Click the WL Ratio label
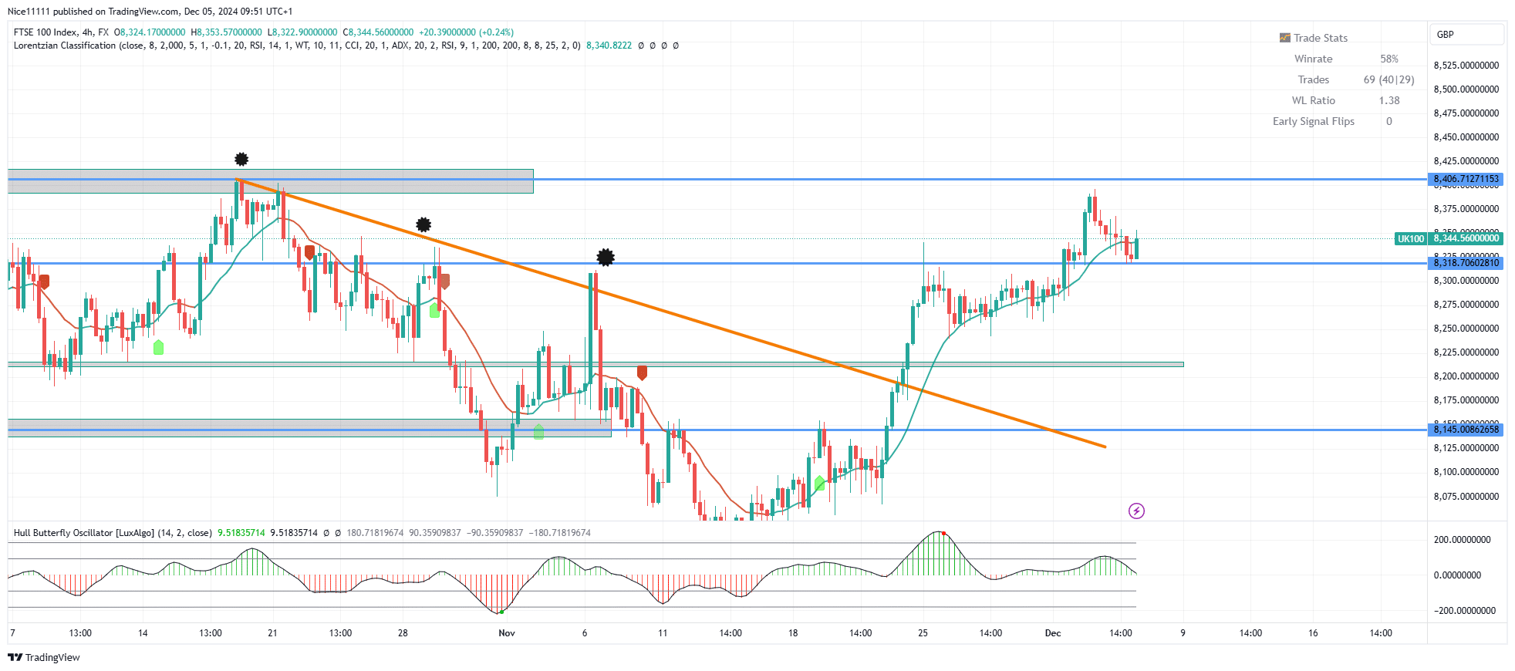The height and width of the screenshot is (671, 1515). (x=1314, y=100)
